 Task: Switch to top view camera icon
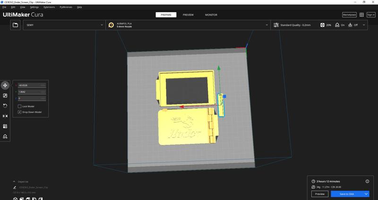(28, 199)
